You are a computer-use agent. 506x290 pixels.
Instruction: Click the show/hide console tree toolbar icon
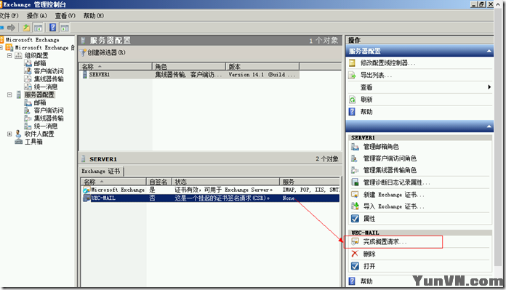pyautogui.click(x=38, y=28)
